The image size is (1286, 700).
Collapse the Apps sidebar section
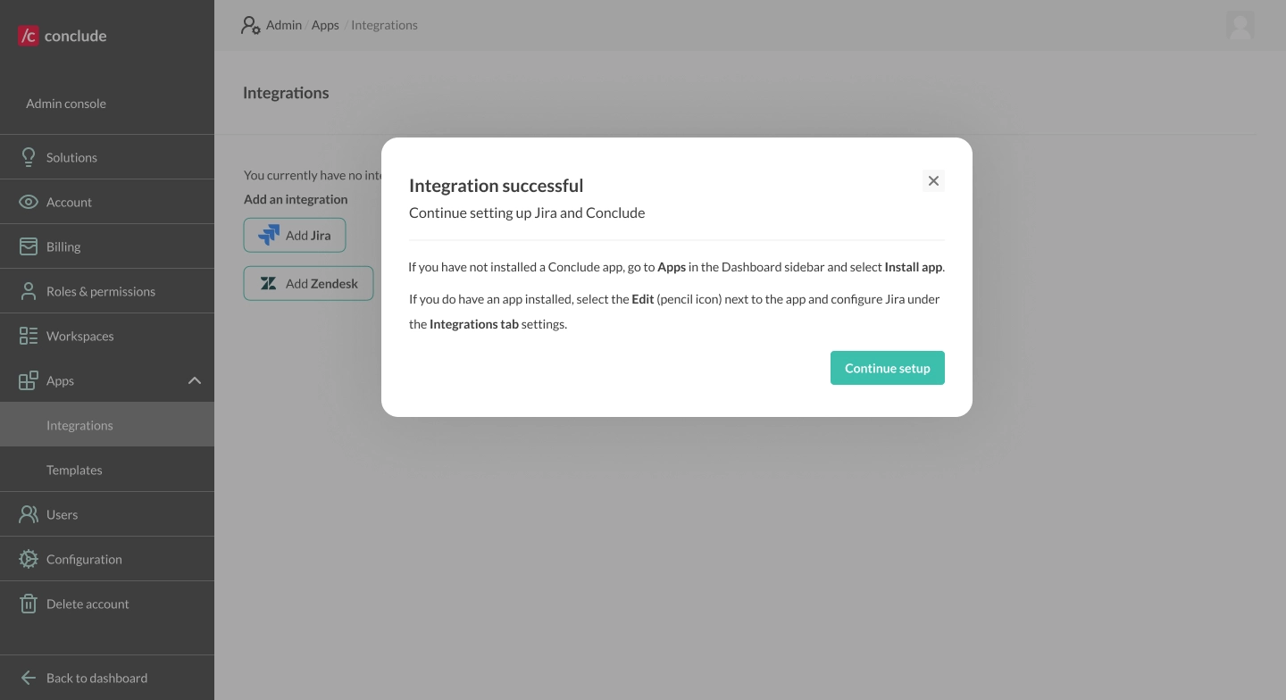[195, 380]
